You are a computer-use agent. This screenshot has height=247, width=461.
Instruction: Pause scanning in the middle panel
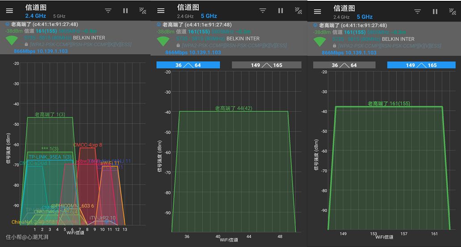[x=281, y=11]
